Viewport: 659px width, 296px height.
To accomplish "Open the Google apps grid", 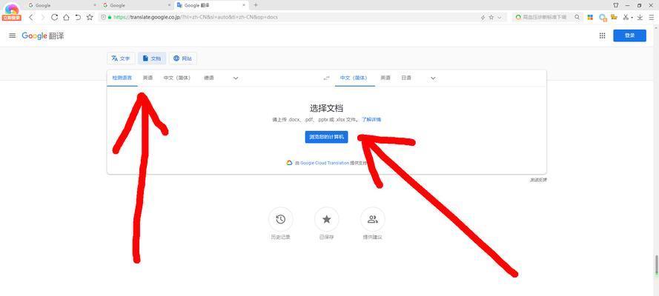I will pyautogui.click(x=602, y=36).
